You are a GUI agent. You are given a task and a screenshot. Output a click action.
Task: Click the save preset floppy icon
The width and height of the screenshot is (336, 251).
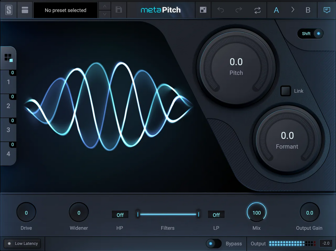tap(119, 10)
